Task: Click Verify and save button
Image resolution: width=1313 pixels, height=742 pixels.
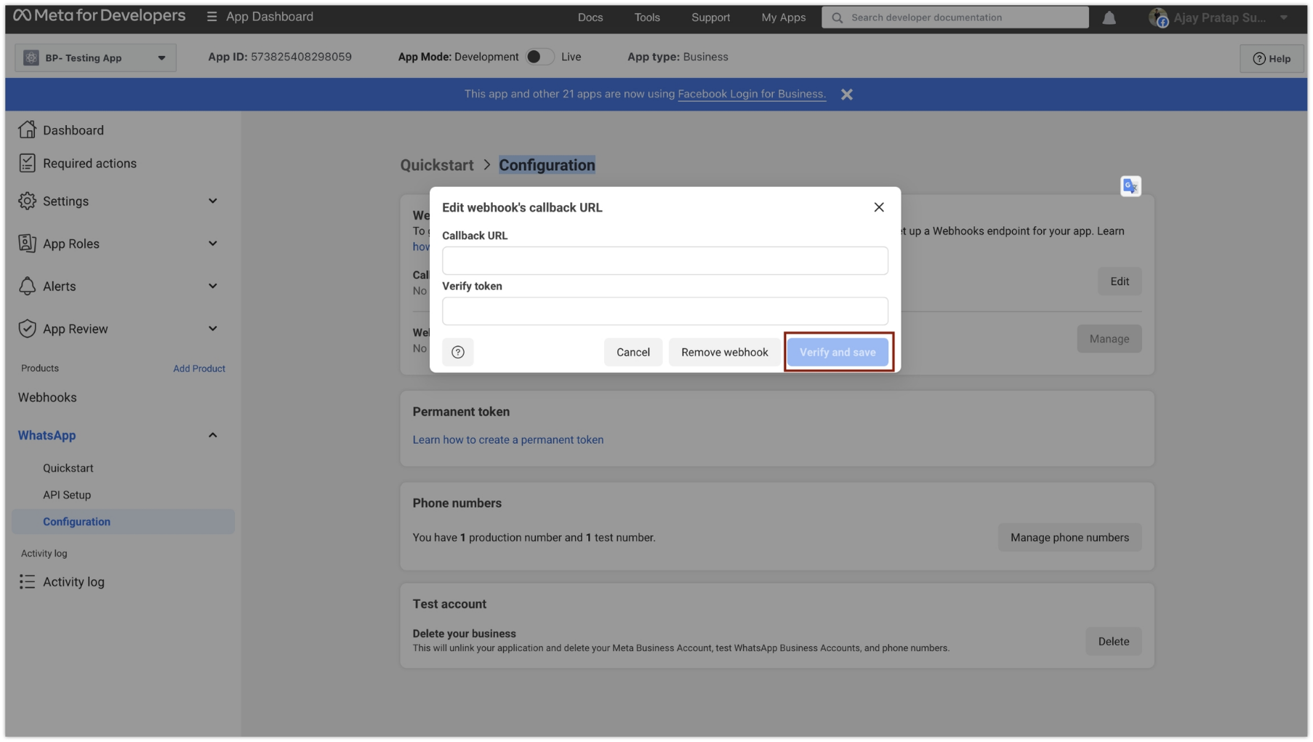Action: pyautogui.click(x=838, y=353)
